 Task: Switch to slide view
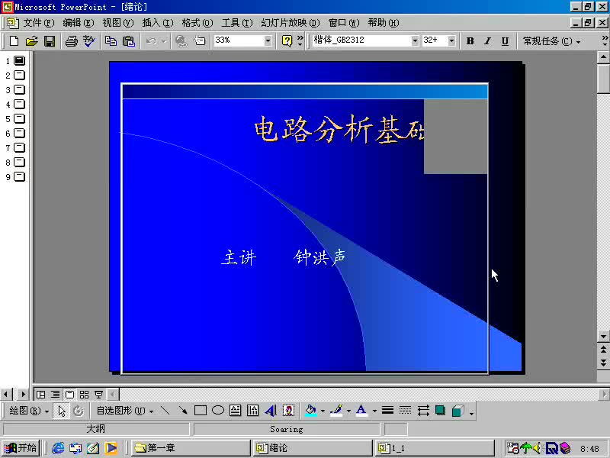[x=69, y=395]
